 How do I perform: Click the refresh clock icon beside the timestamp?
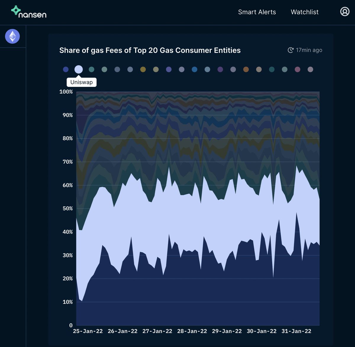pyautogui.click(x=290, y=50)
